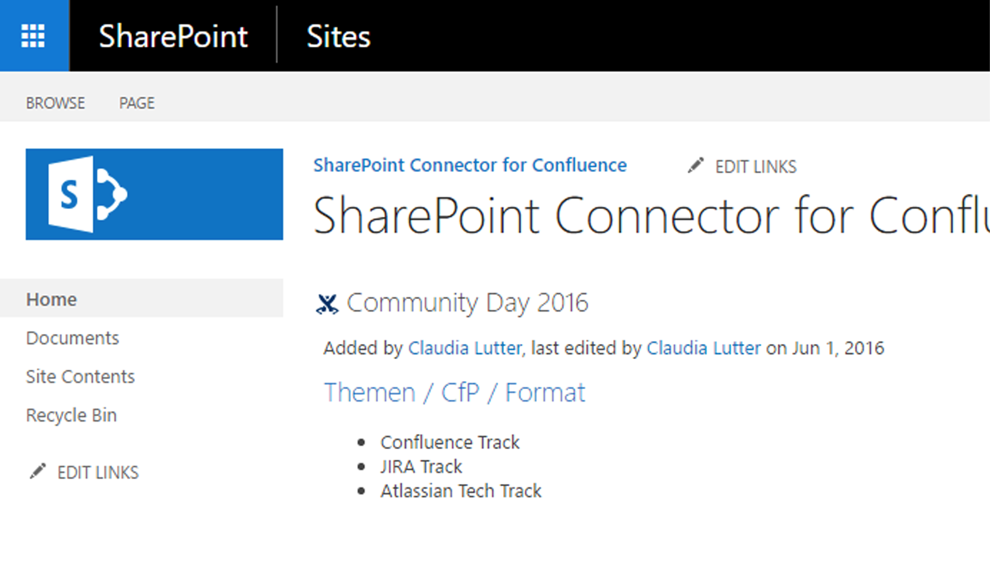The height and width of the screenshot is (563, 990).
Task: Open the Office 365 app launcher grid icon
Action: tap(34, 34)
